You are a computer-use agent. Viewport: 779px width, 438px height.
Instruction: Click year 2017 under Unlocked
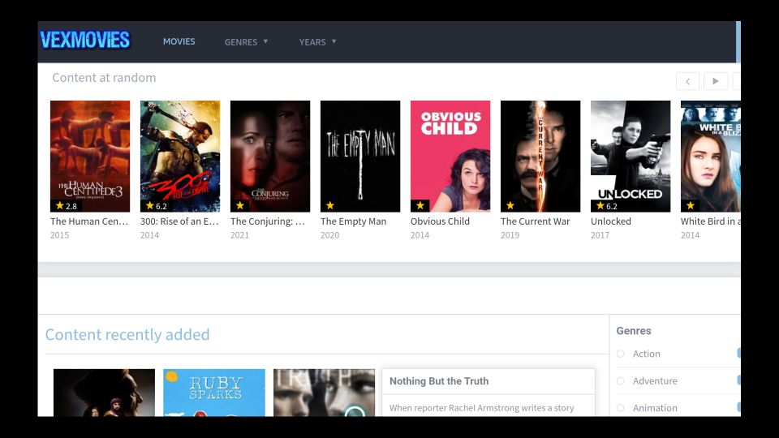600,235
